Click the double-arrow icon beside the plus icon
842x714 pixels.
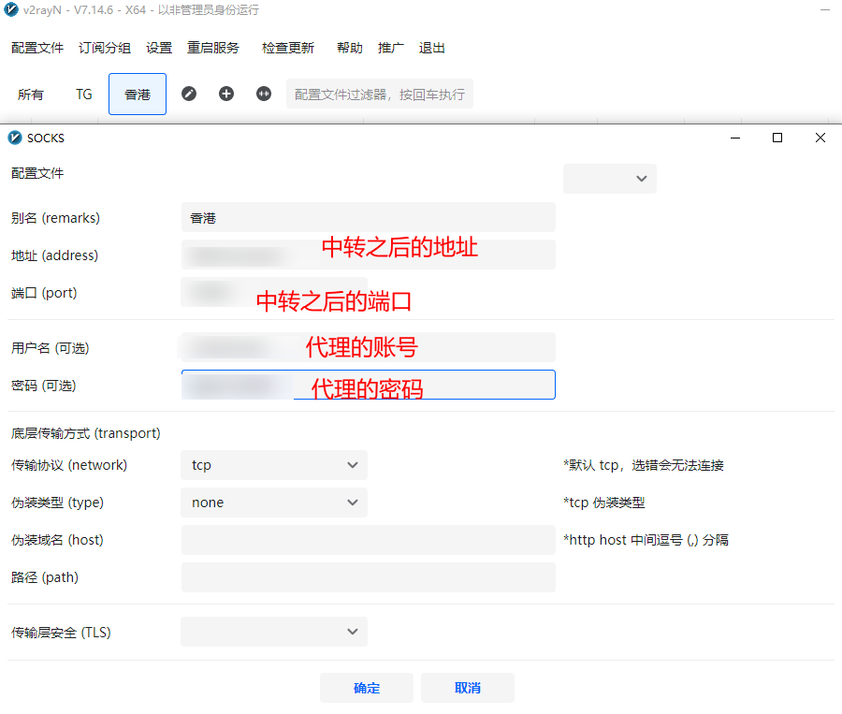point(263,94)
